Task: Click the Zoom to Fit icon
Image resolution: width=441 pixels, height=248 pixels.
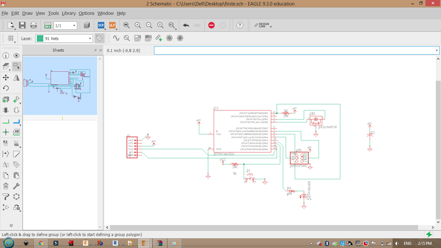Action: pos(127,25)
